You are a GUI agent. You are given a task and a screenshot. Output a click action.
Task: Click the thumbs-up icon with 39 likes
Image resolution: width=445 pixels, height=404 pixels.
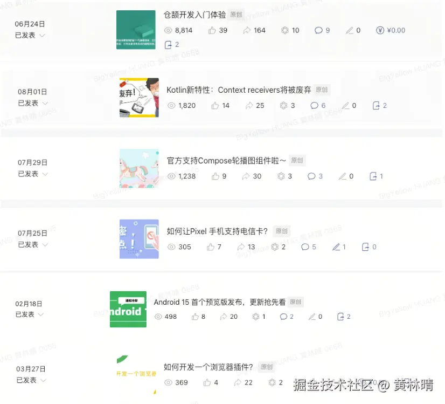pyautogui.click(x=212, y=30)
